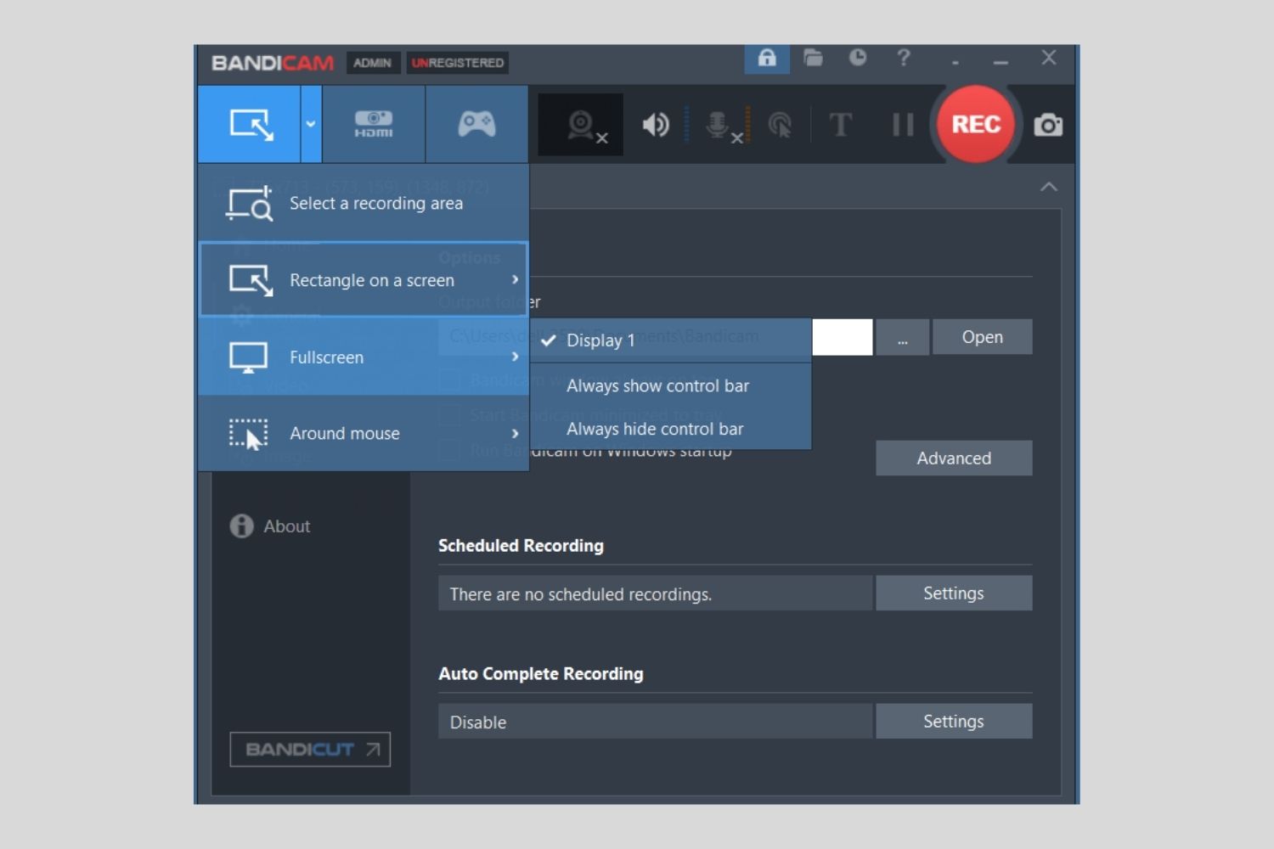1274x849 pixels.
Task: Toggle the text overlay T icon
Action: [840, 125]
